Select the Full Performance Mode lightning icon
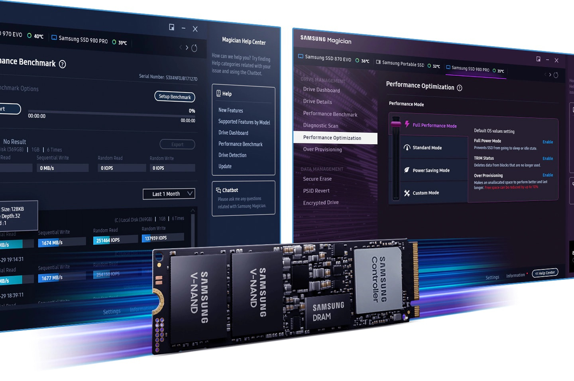 [407, 124]
